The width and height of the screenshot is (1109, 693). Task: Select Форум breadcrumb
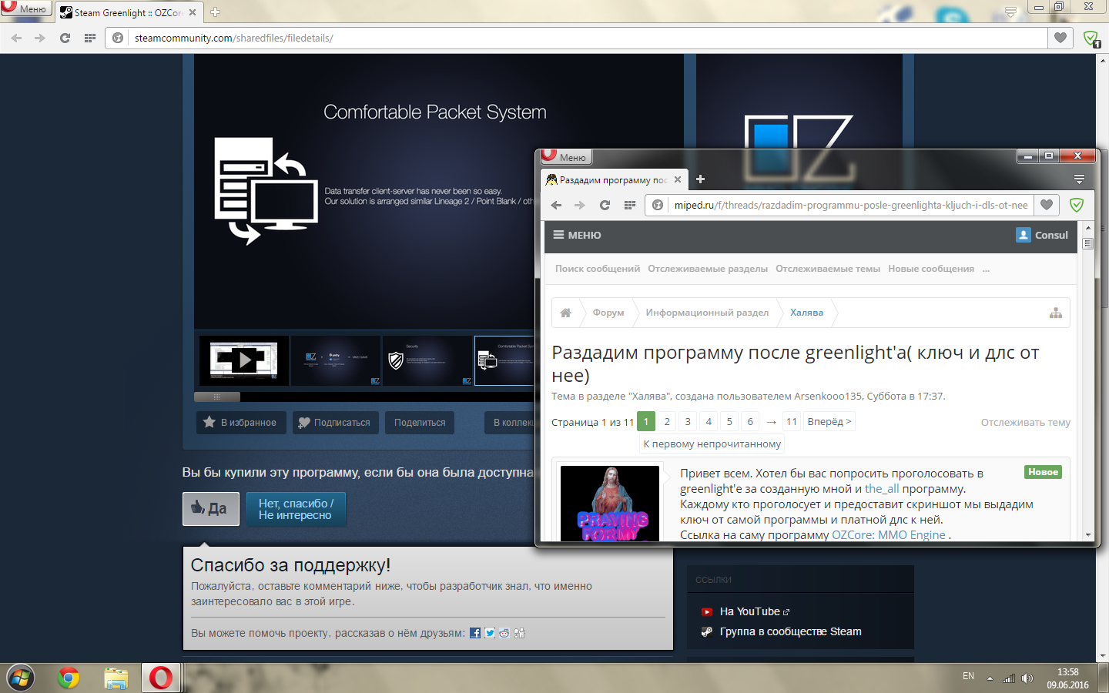click(x=608, y=313)
